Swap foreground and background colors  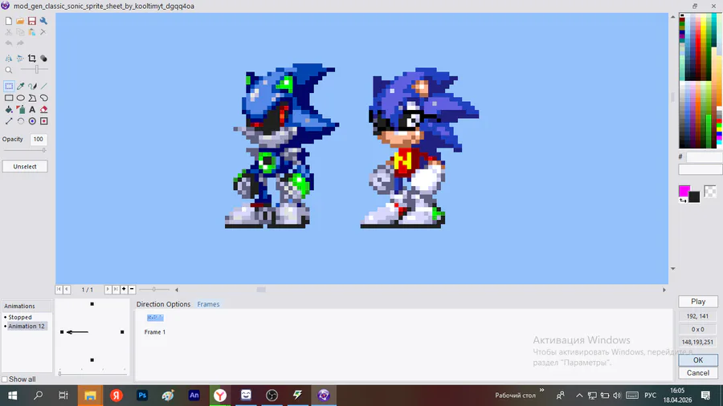pos(683,201)
